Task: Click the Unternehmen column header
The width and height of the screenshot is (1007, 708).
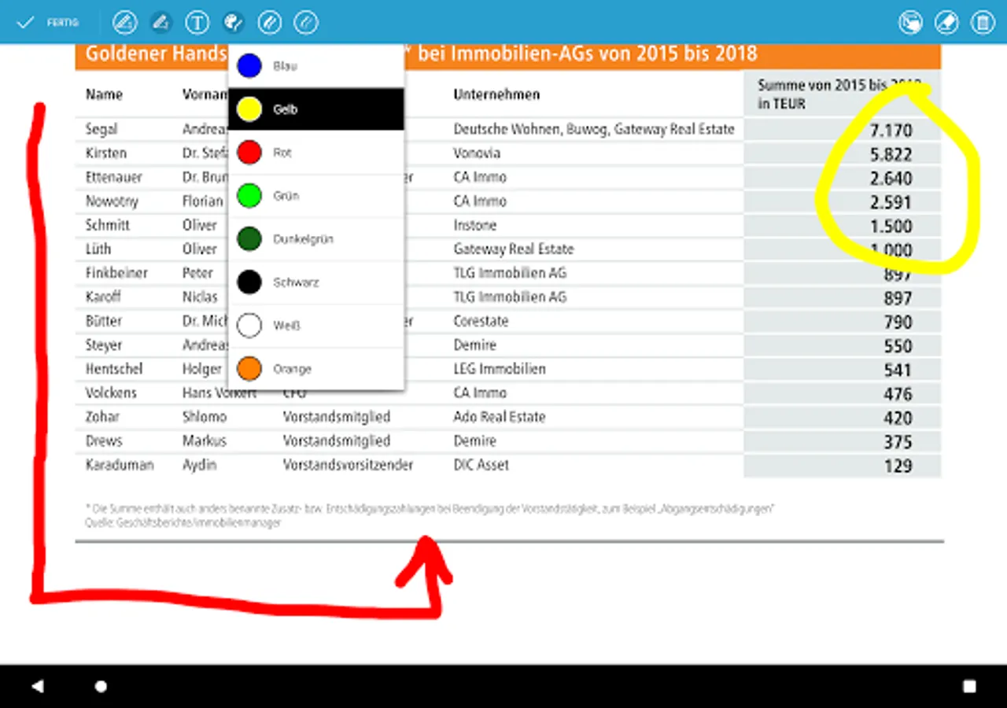Action: tap(496, 94)
